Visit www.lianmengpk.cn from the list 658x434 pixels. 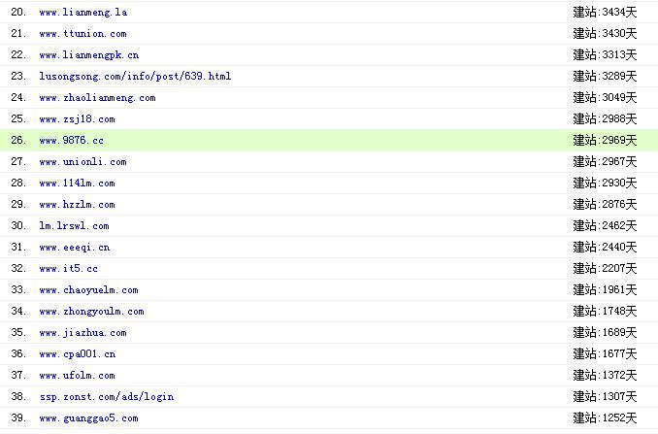click(88, 55)
